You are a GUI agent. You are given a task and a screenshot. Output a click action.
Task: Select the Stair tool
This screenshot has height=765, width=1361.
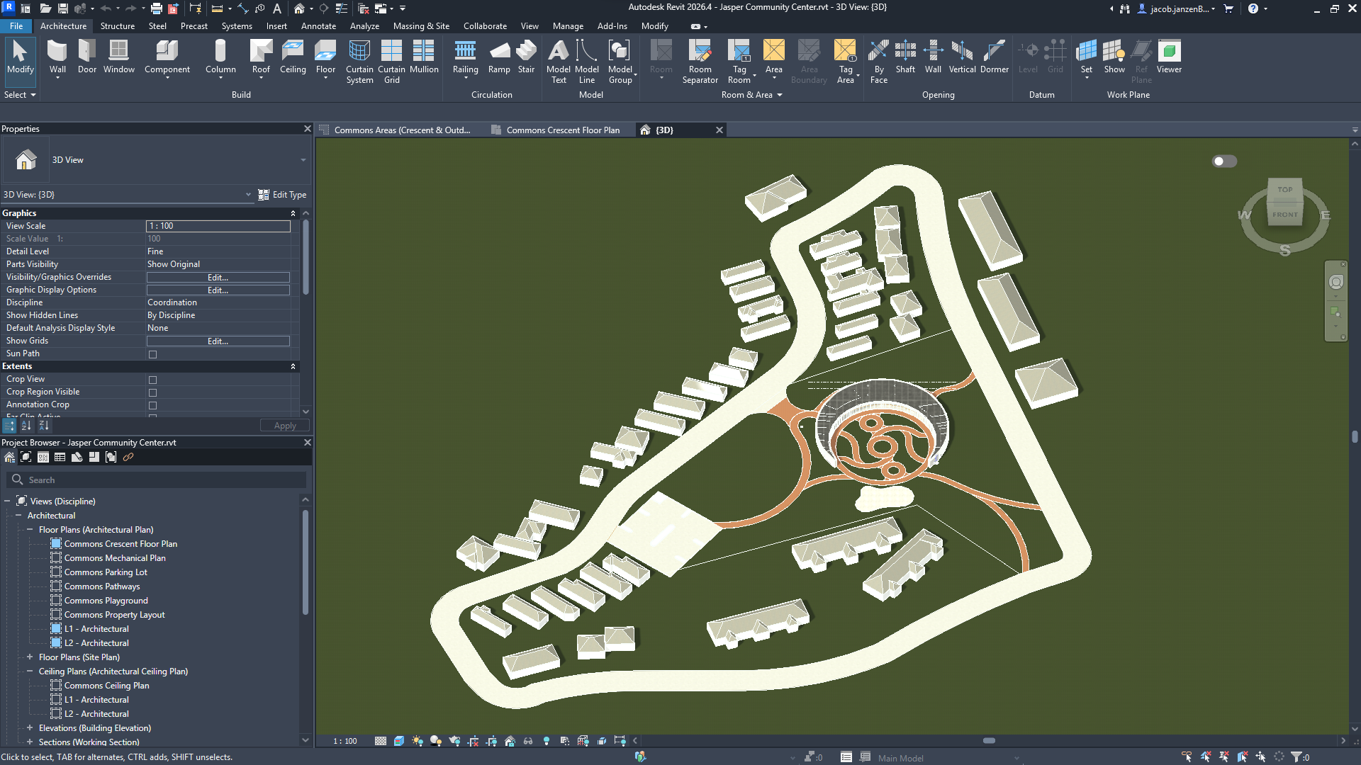coord(526,57)
